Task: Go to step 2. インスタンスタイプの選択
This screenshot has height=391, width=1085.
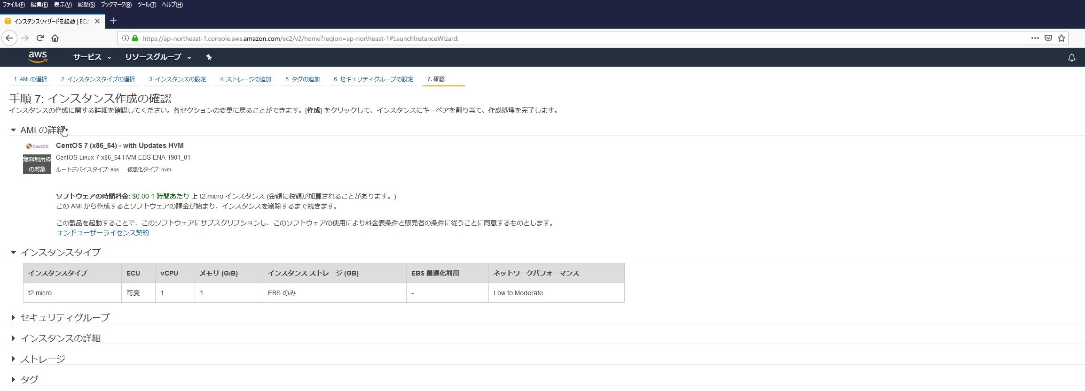Action: click(x=98, y=79)
